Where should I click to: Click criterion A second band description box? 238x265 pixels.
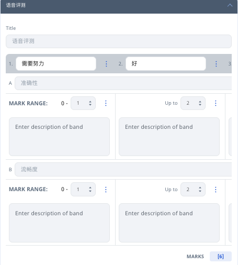click(x=169, y=137)
